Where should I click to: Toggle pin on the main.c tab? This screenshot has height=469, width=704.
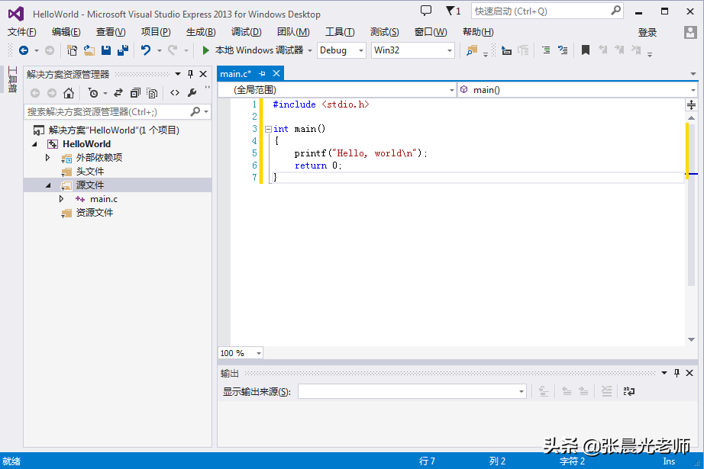[x=262, y=73]
